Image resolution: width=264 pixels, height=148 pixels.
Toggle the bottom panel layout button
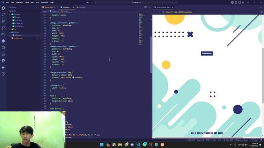coord(236,2)
